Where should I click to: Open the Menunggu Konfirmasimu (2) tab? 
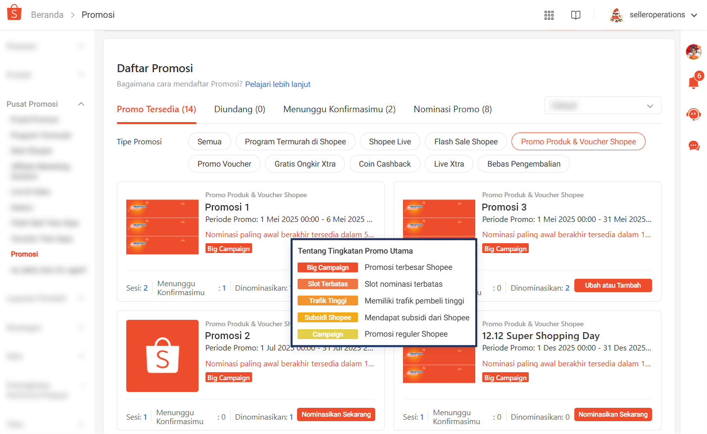[x=340, y=109]
